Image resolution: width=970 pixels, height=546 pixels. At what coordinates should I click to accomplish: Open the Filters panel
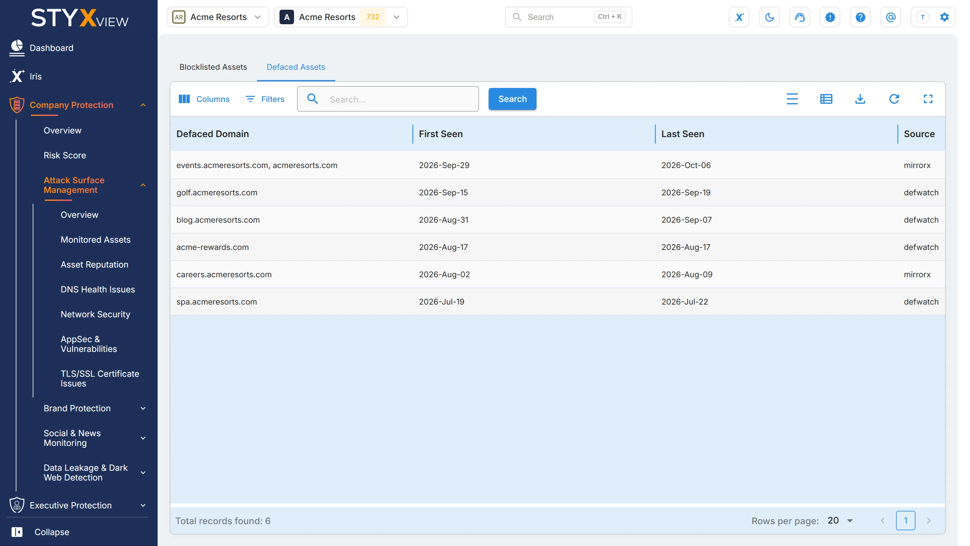pos(265,99)
